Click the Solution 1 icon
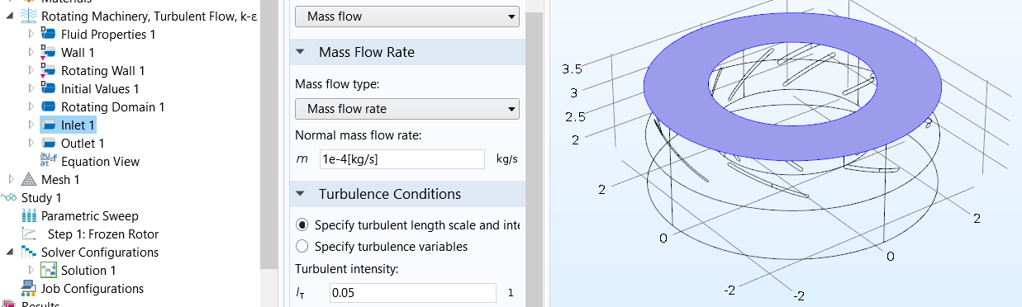1022x307 pixels. click(48, 271)
